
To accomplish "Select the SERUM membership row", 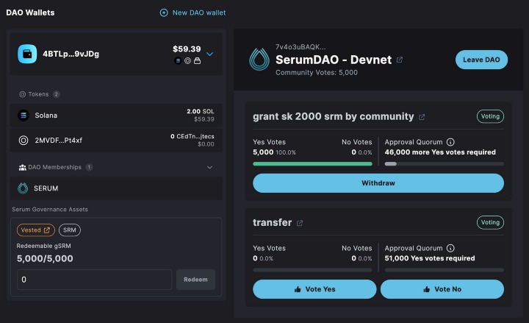I will (116, 188).
